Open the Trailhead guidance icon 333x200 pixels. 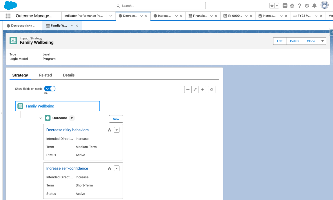click(x=292, y=6)
